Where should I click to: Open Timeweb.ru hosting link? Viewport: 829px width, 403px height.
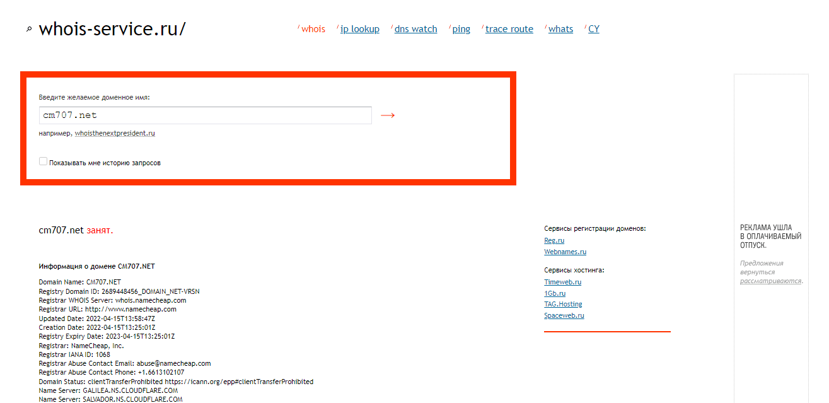click(562, 283)
